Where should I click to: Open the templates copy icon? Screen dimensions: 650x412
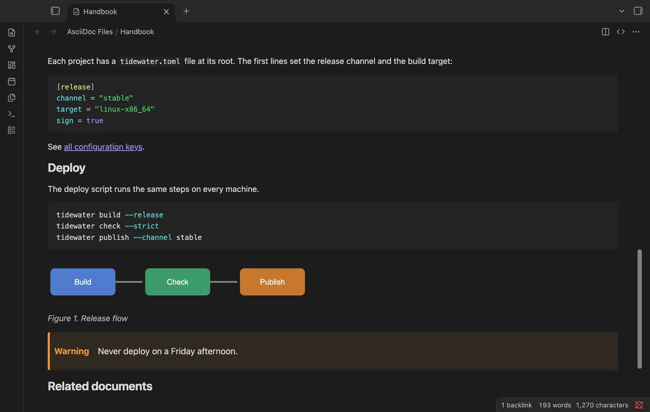click(11, 98)
